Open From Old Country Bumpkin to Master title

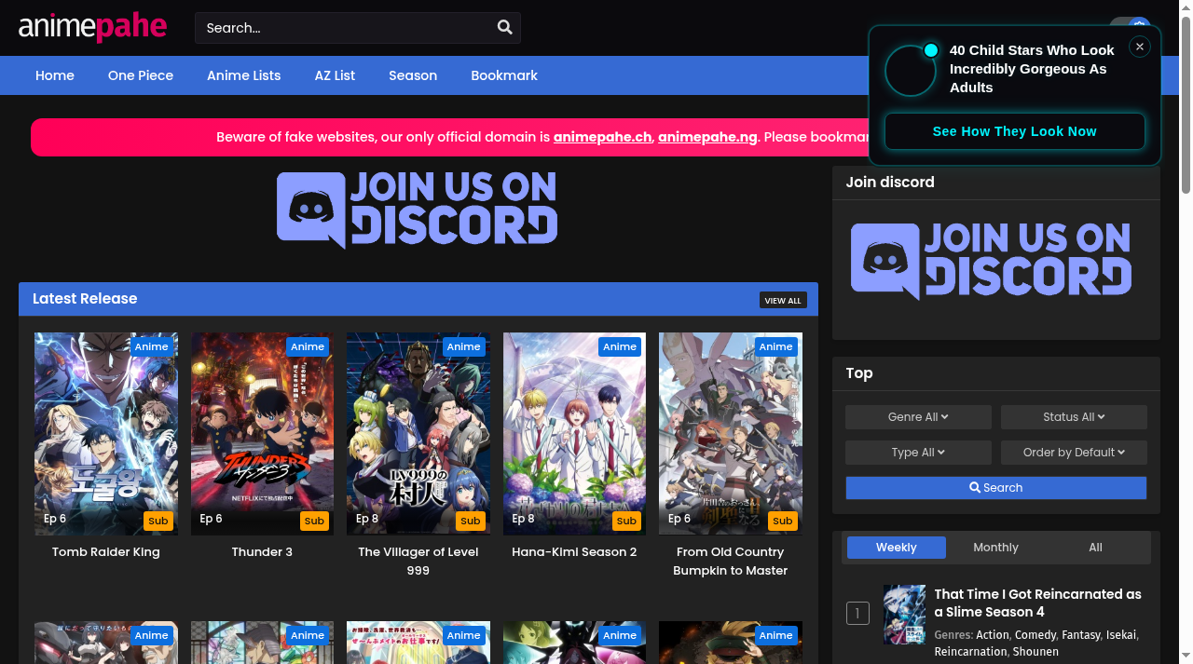coord(731,561)
